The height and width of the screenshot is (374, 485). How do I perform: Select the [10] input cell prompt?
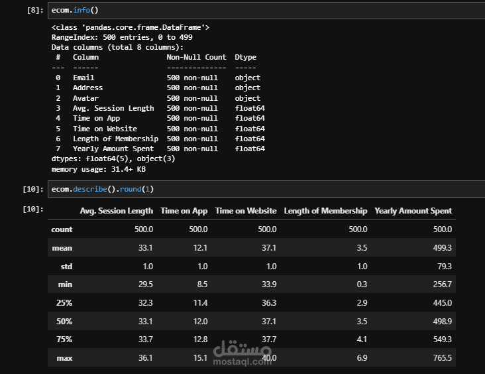[33, 189]
